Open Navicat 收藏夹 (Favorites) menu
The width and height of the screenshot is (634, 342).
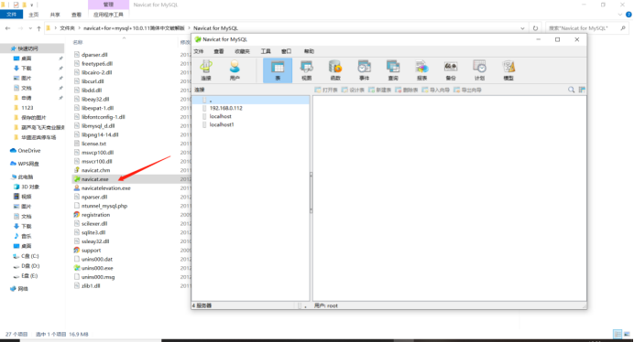(x=242, y=51)
